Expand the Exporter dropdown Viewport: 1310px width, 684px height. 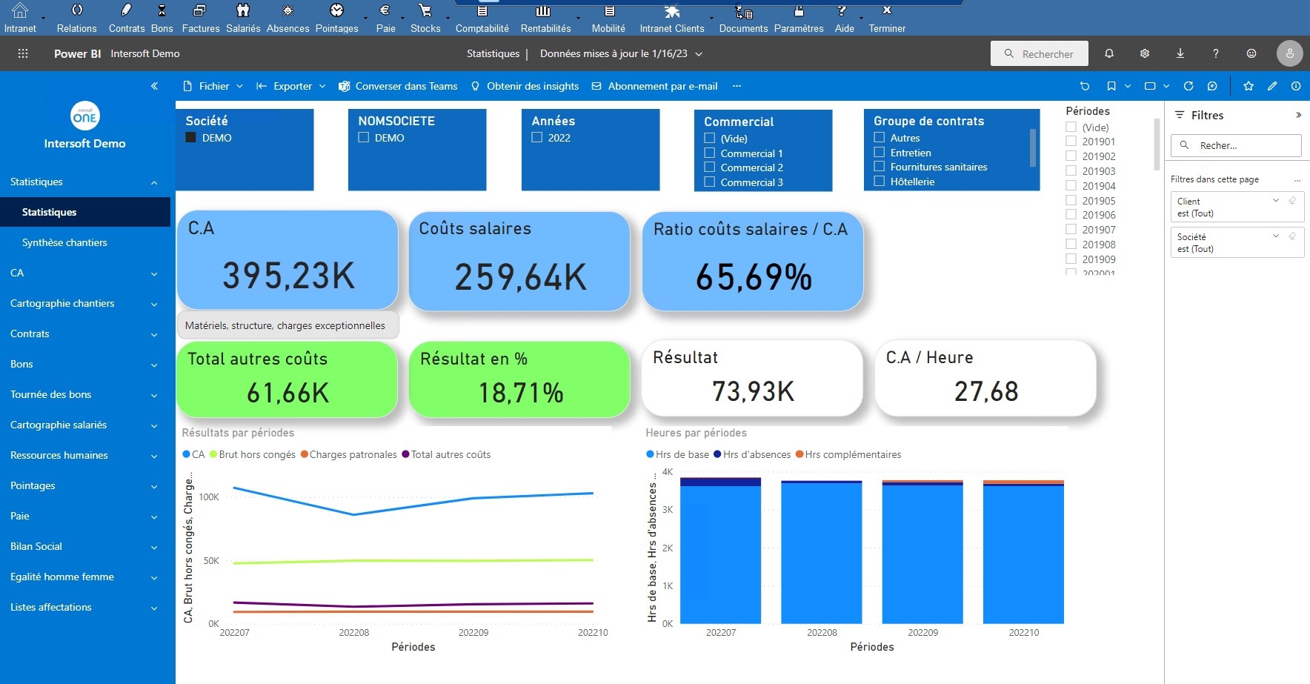[291, 86]
